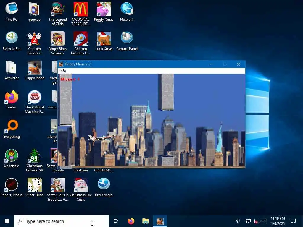The height and width of the screenshot is (227, 303).
Task: Select the Chicken Invaders C... icon
Action: (80, 43)
